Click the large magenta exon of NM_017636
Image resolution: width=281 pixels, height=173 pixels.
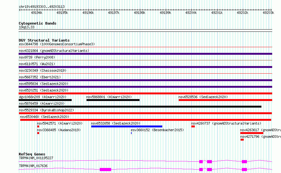(105, 170)
